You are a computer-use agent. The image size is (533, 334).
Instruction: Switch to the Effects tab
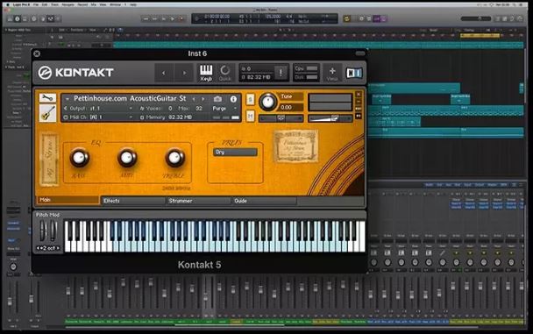[133, 201]
